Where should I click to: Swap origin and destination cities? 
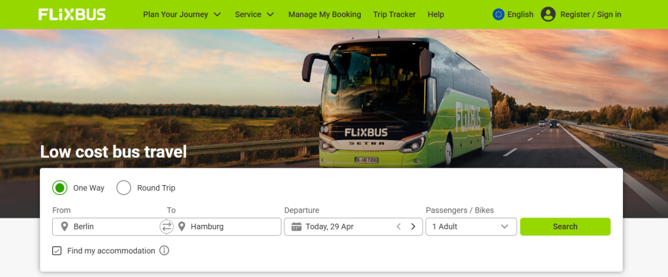(166, 227)
